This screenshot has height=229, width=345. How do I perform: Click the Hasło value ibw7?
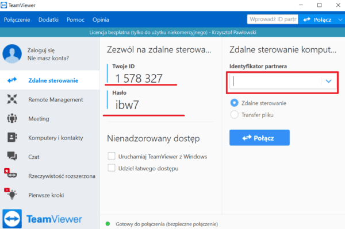(x=127, y=104)
